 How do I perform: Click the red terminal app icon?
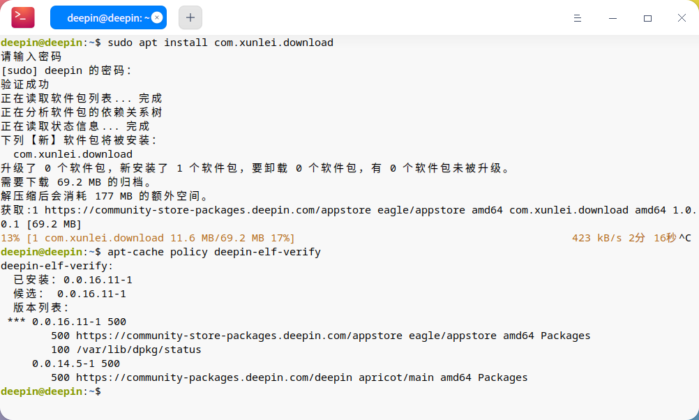tap(23, 17)
